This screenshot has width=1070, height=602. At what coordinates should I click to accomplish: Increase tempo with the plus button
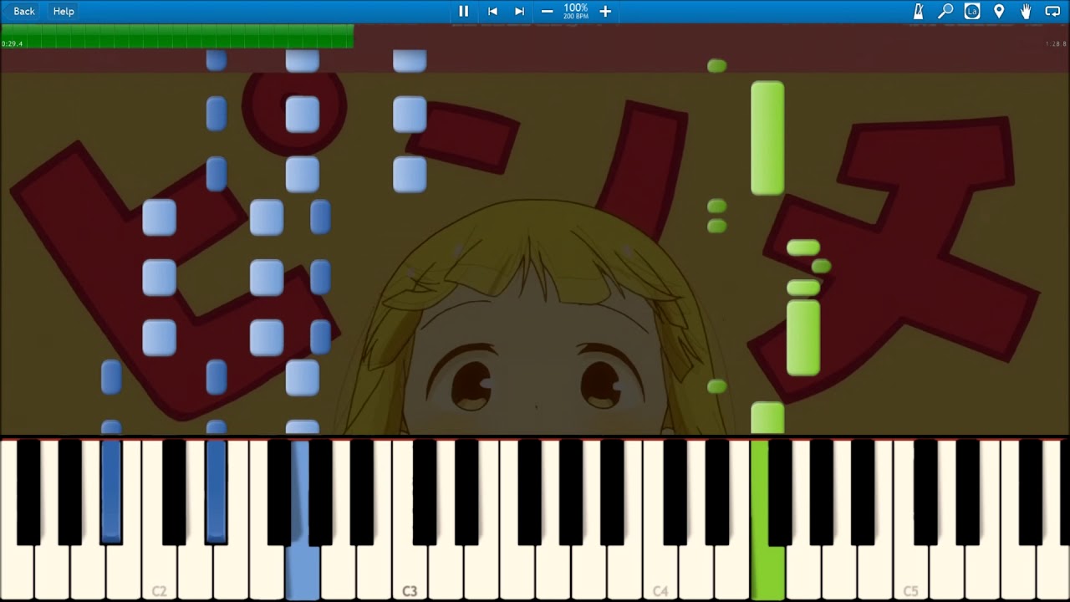click(x=605, y=11)
